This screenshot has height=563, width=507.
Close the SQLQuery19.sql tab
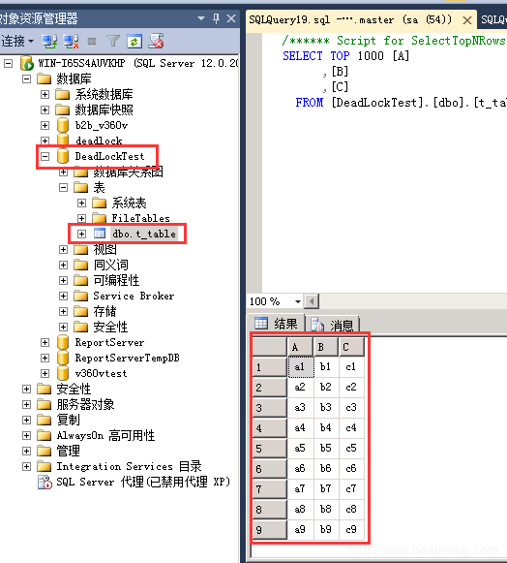(x=467, y=20)
